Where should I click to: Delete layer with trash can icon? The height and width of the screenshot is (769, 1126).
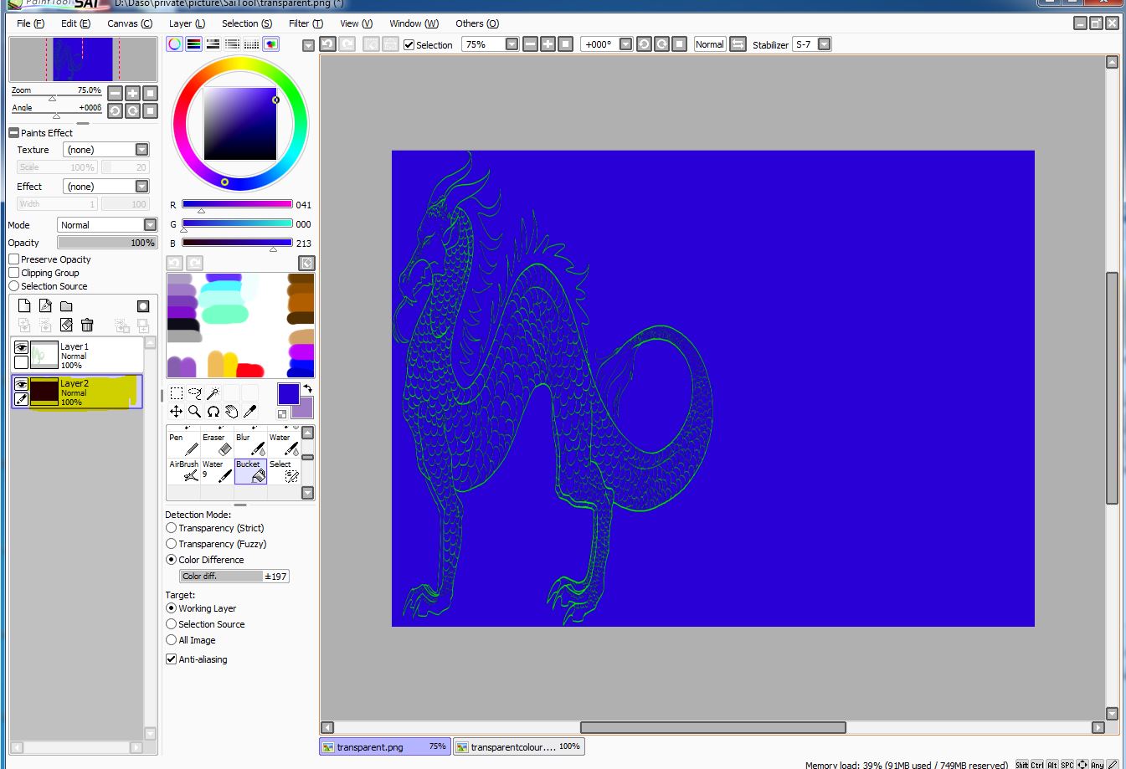coord(87,325)
